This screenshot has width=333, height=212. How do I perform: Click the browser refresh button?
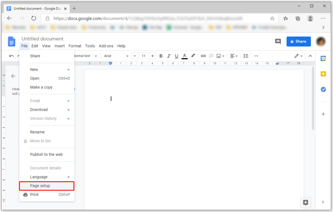[x=33, y=18]
